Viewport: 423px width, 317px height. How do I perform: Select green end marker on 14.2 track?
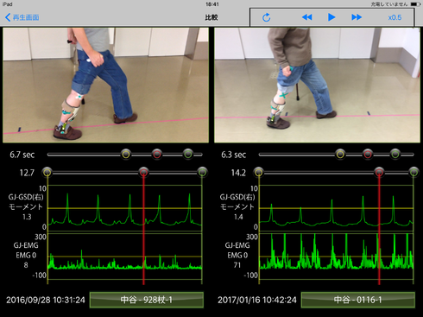pos(414,172)
